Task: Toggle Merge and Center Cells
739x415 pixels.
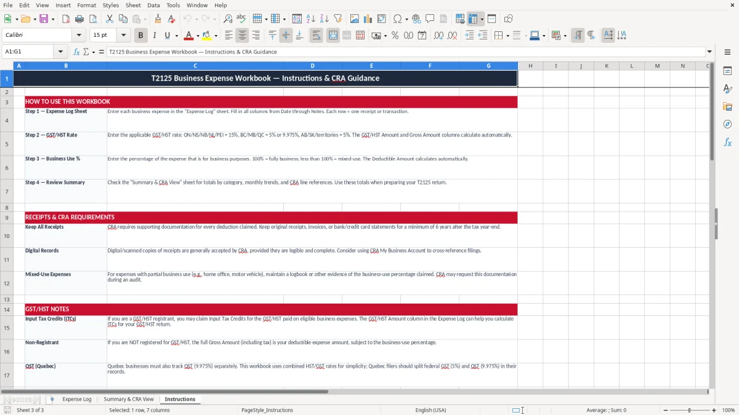Action: point(333,36)
